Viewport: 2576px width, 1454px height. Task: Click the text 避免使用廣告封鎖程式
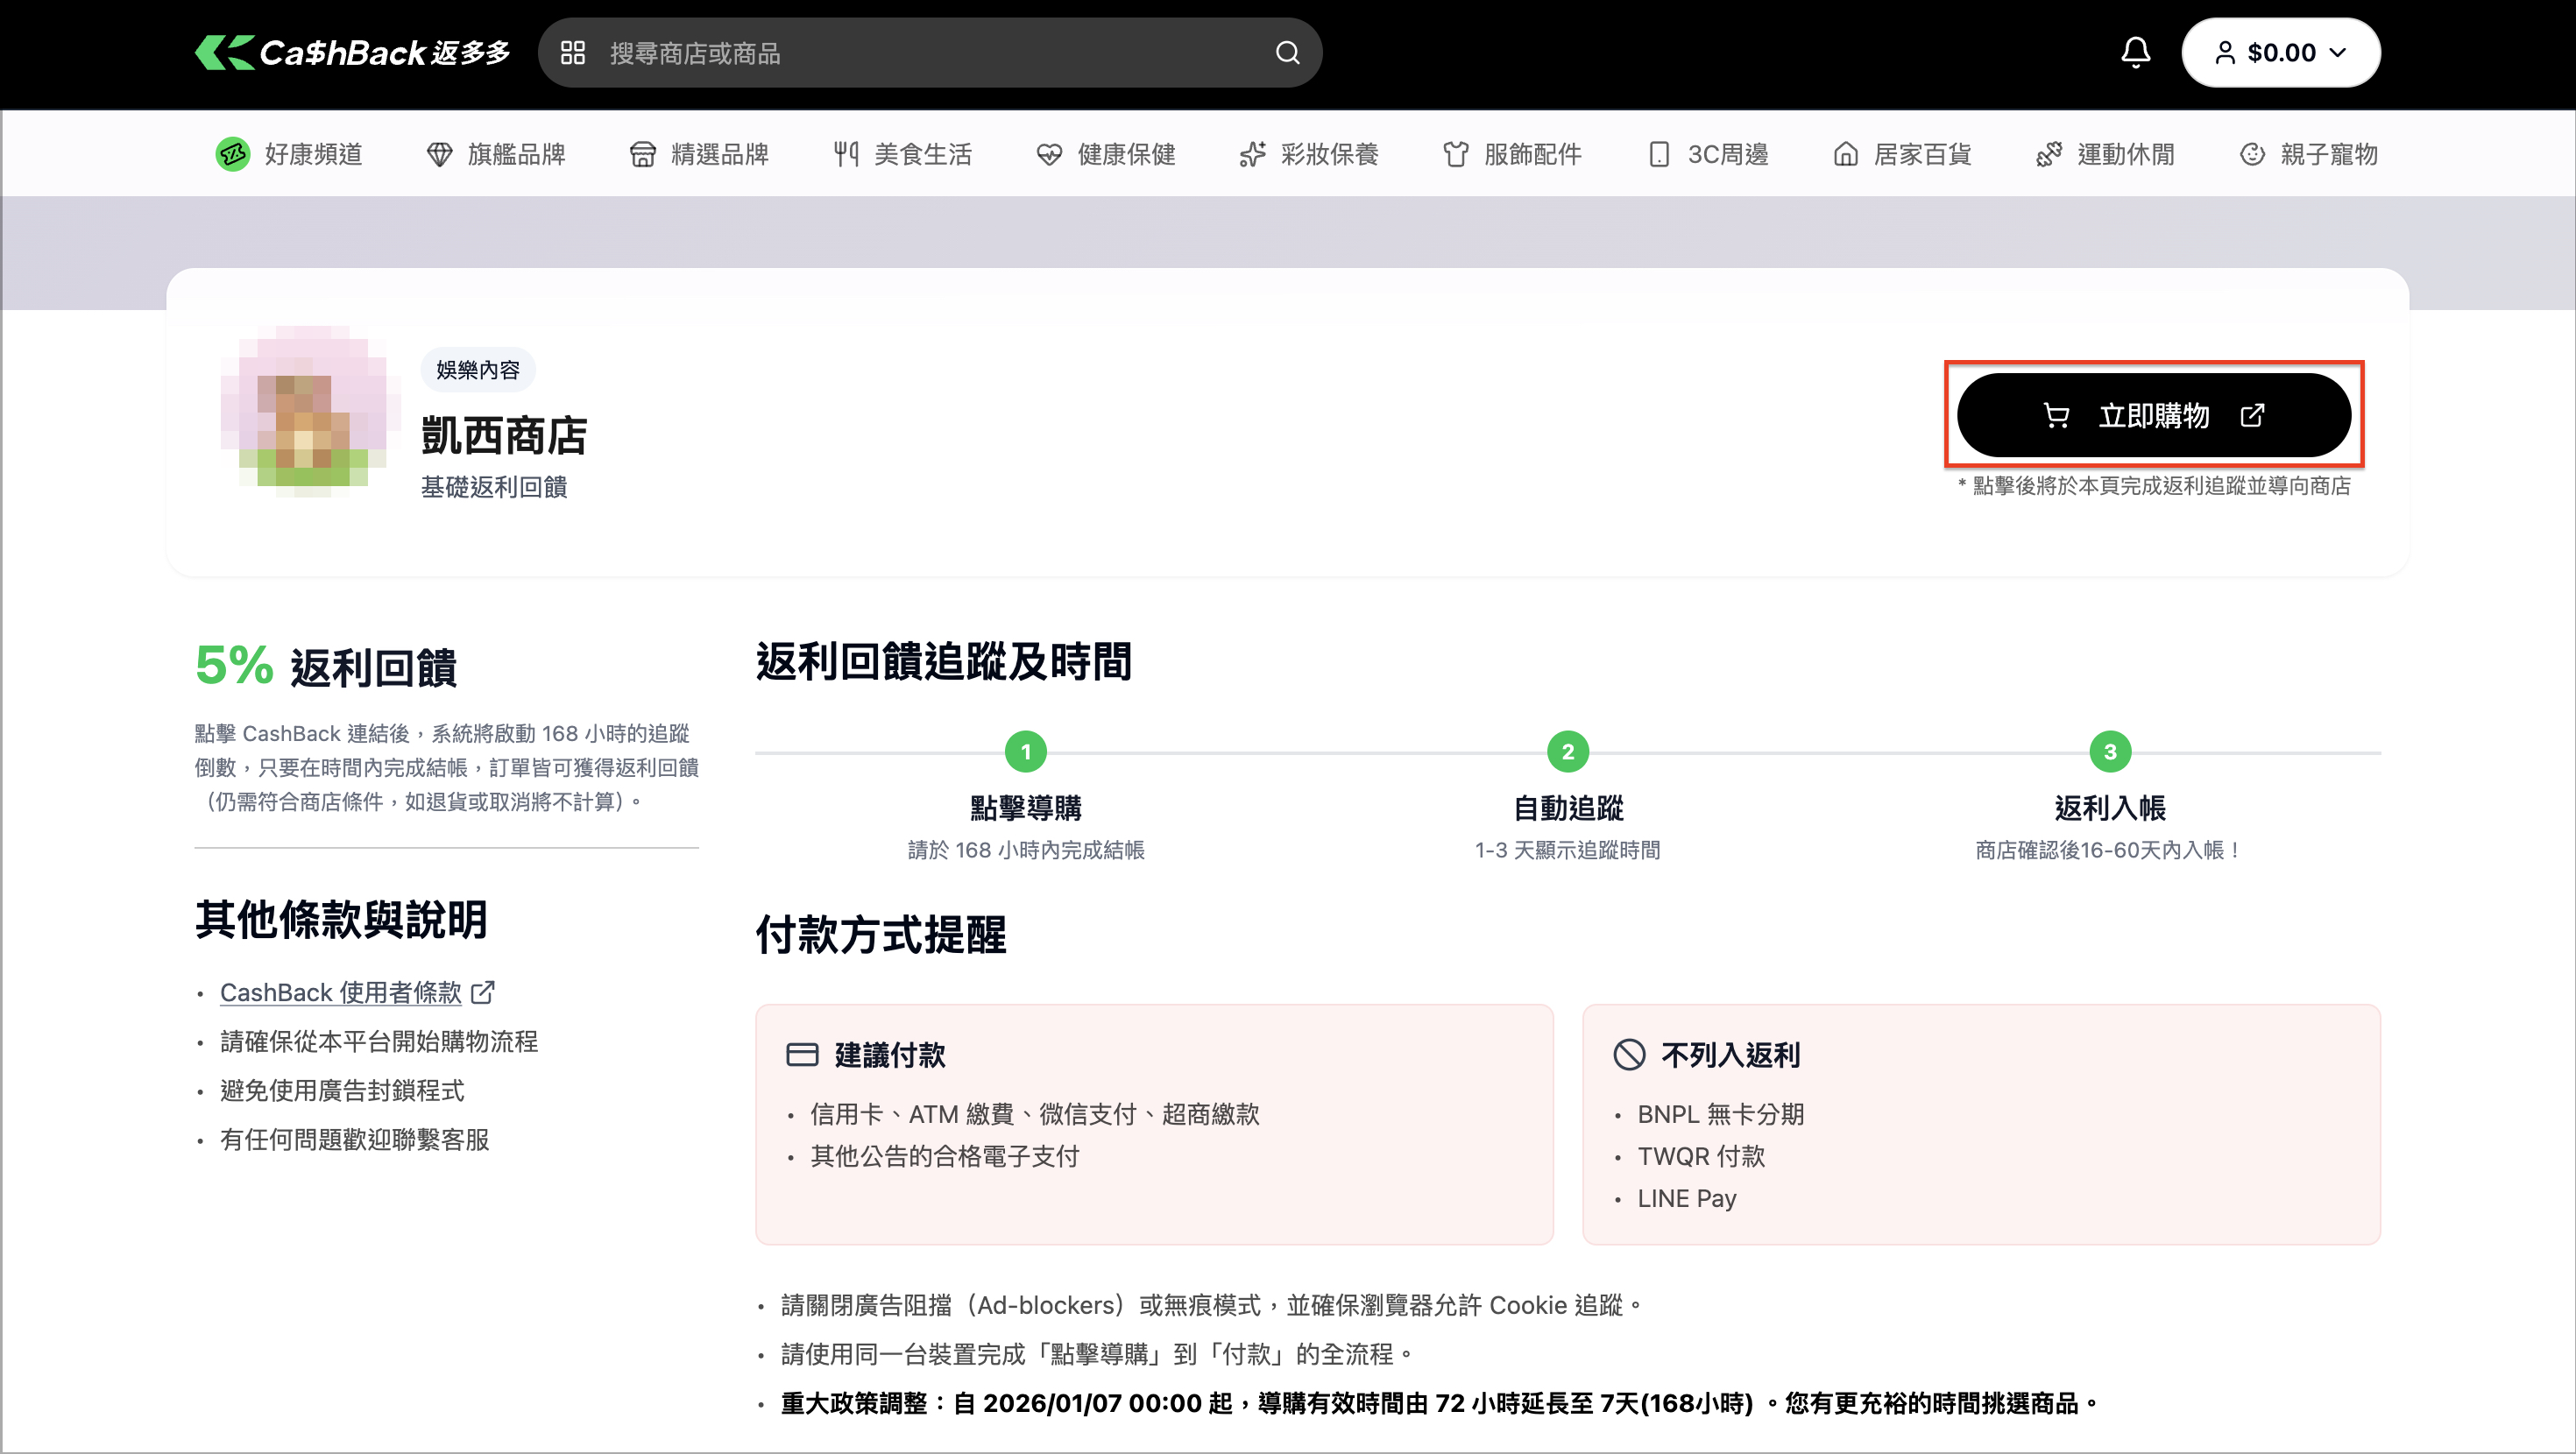(x=342, y=1090)
